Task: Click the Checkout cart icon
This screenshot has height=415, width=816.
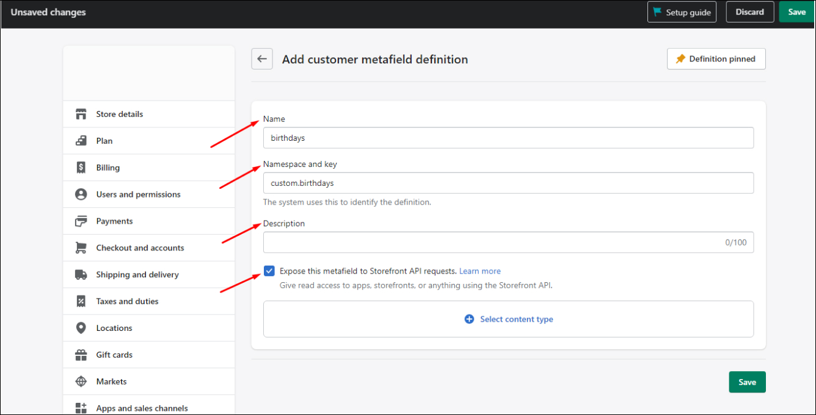Action: pos(81,248)
